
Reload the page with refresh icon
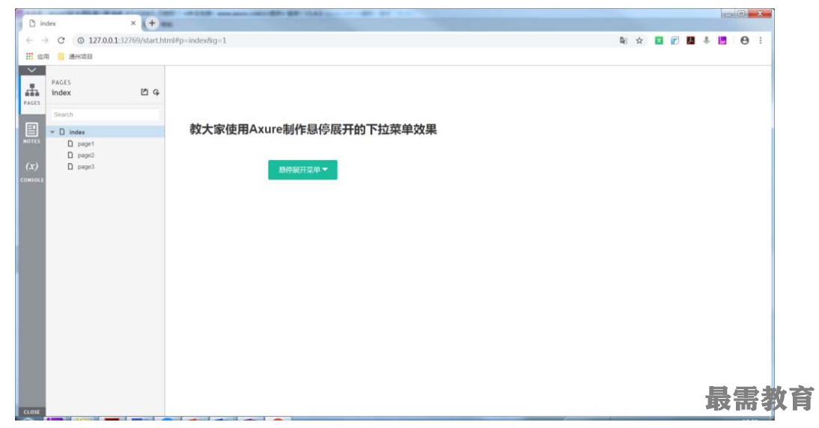pyautogui.click(x=61, y=40)
